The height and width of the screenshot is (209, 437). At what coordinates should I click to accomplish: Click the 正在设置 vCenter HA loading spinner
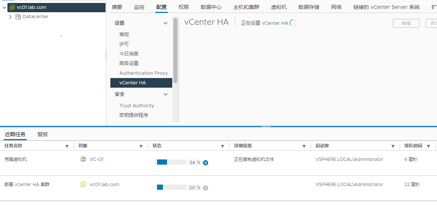(x=293, y=23)
